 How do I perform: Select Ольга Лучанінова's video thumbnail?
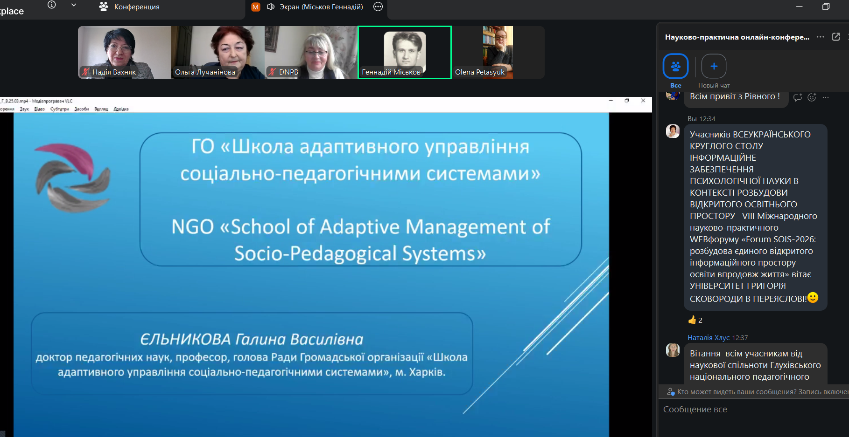(218, 52)
